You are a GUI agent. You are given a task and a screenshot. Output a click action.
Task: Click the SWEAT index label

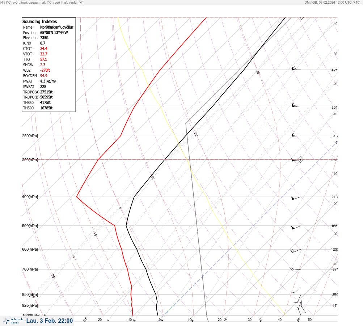pyautogui.click(x=29, y=87)
